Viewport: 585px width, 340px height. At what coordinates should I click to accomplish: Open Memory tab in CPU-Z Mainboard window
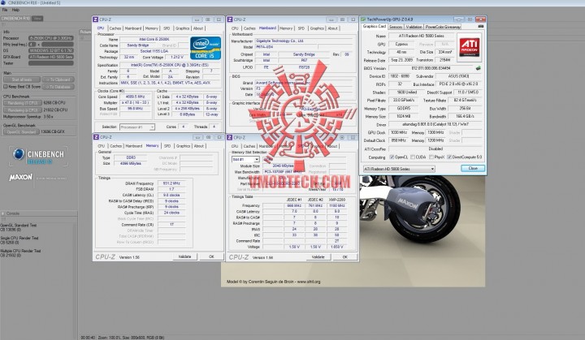(x=286, y=28)
